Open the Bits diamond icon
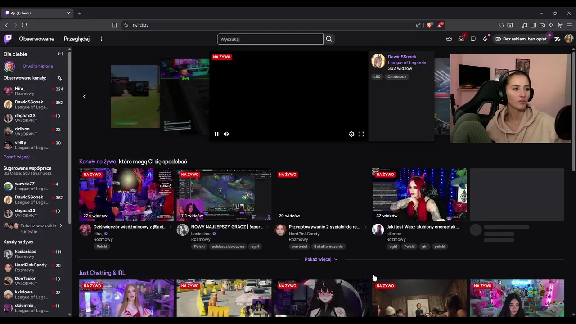Viewport: 576px width, 324px height. click(x=485, y=39)
